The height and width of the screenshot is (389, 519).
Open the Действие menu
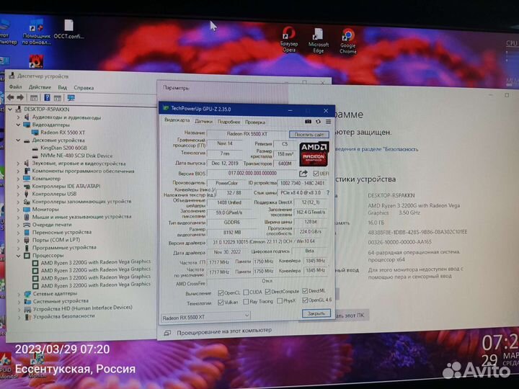coord(40,87)
